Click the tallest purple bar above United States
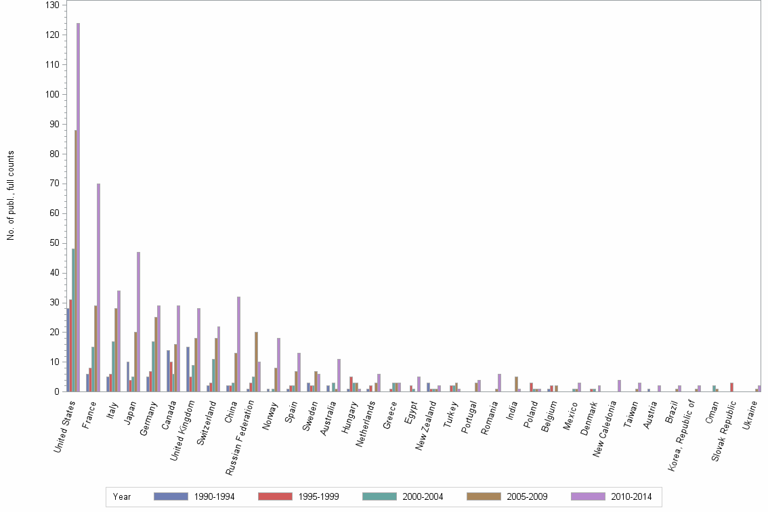Image resolution: width=768 pixels, height=512 pixels. (x=78, y=203)
